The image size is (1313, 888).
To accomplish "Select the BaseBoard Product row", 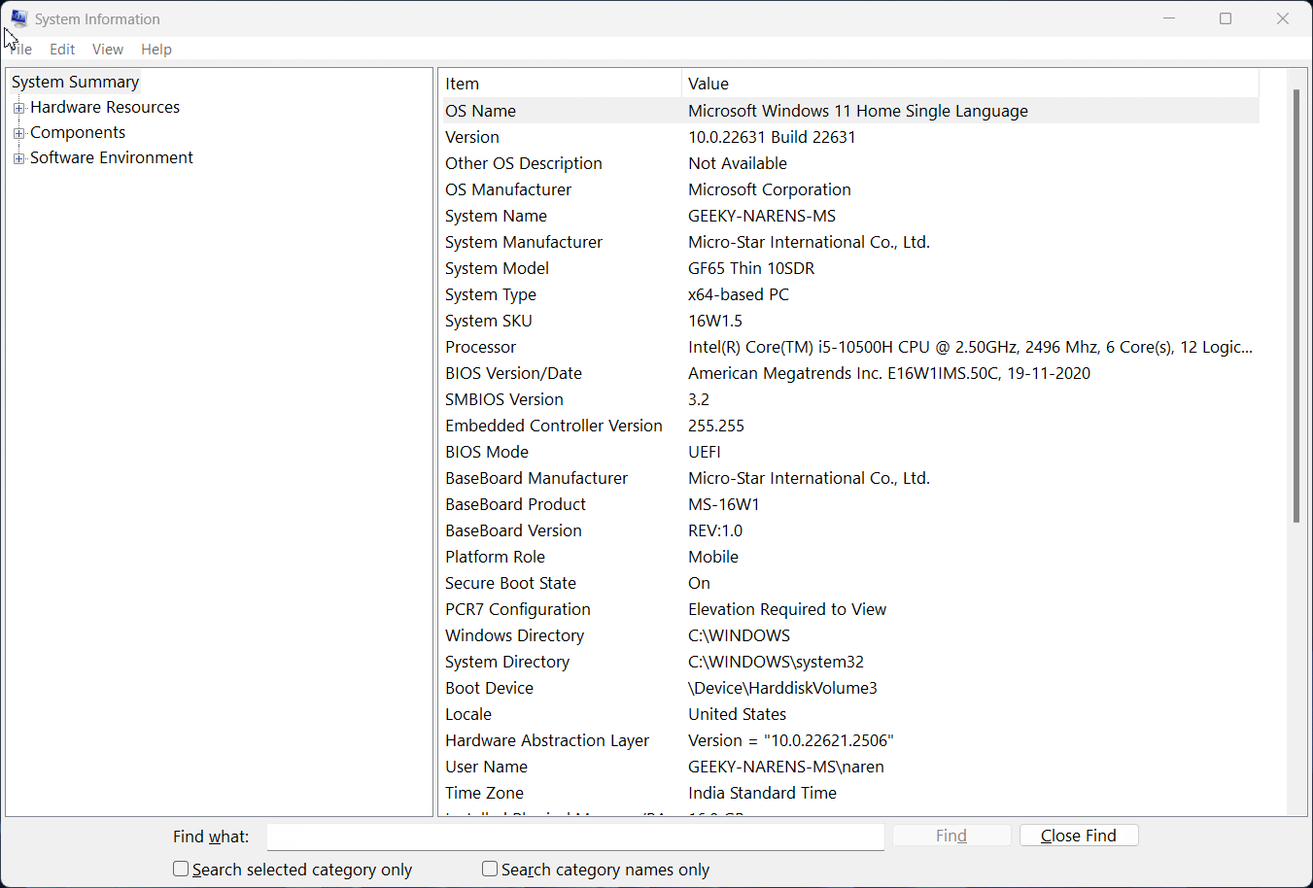I will 850,504.
